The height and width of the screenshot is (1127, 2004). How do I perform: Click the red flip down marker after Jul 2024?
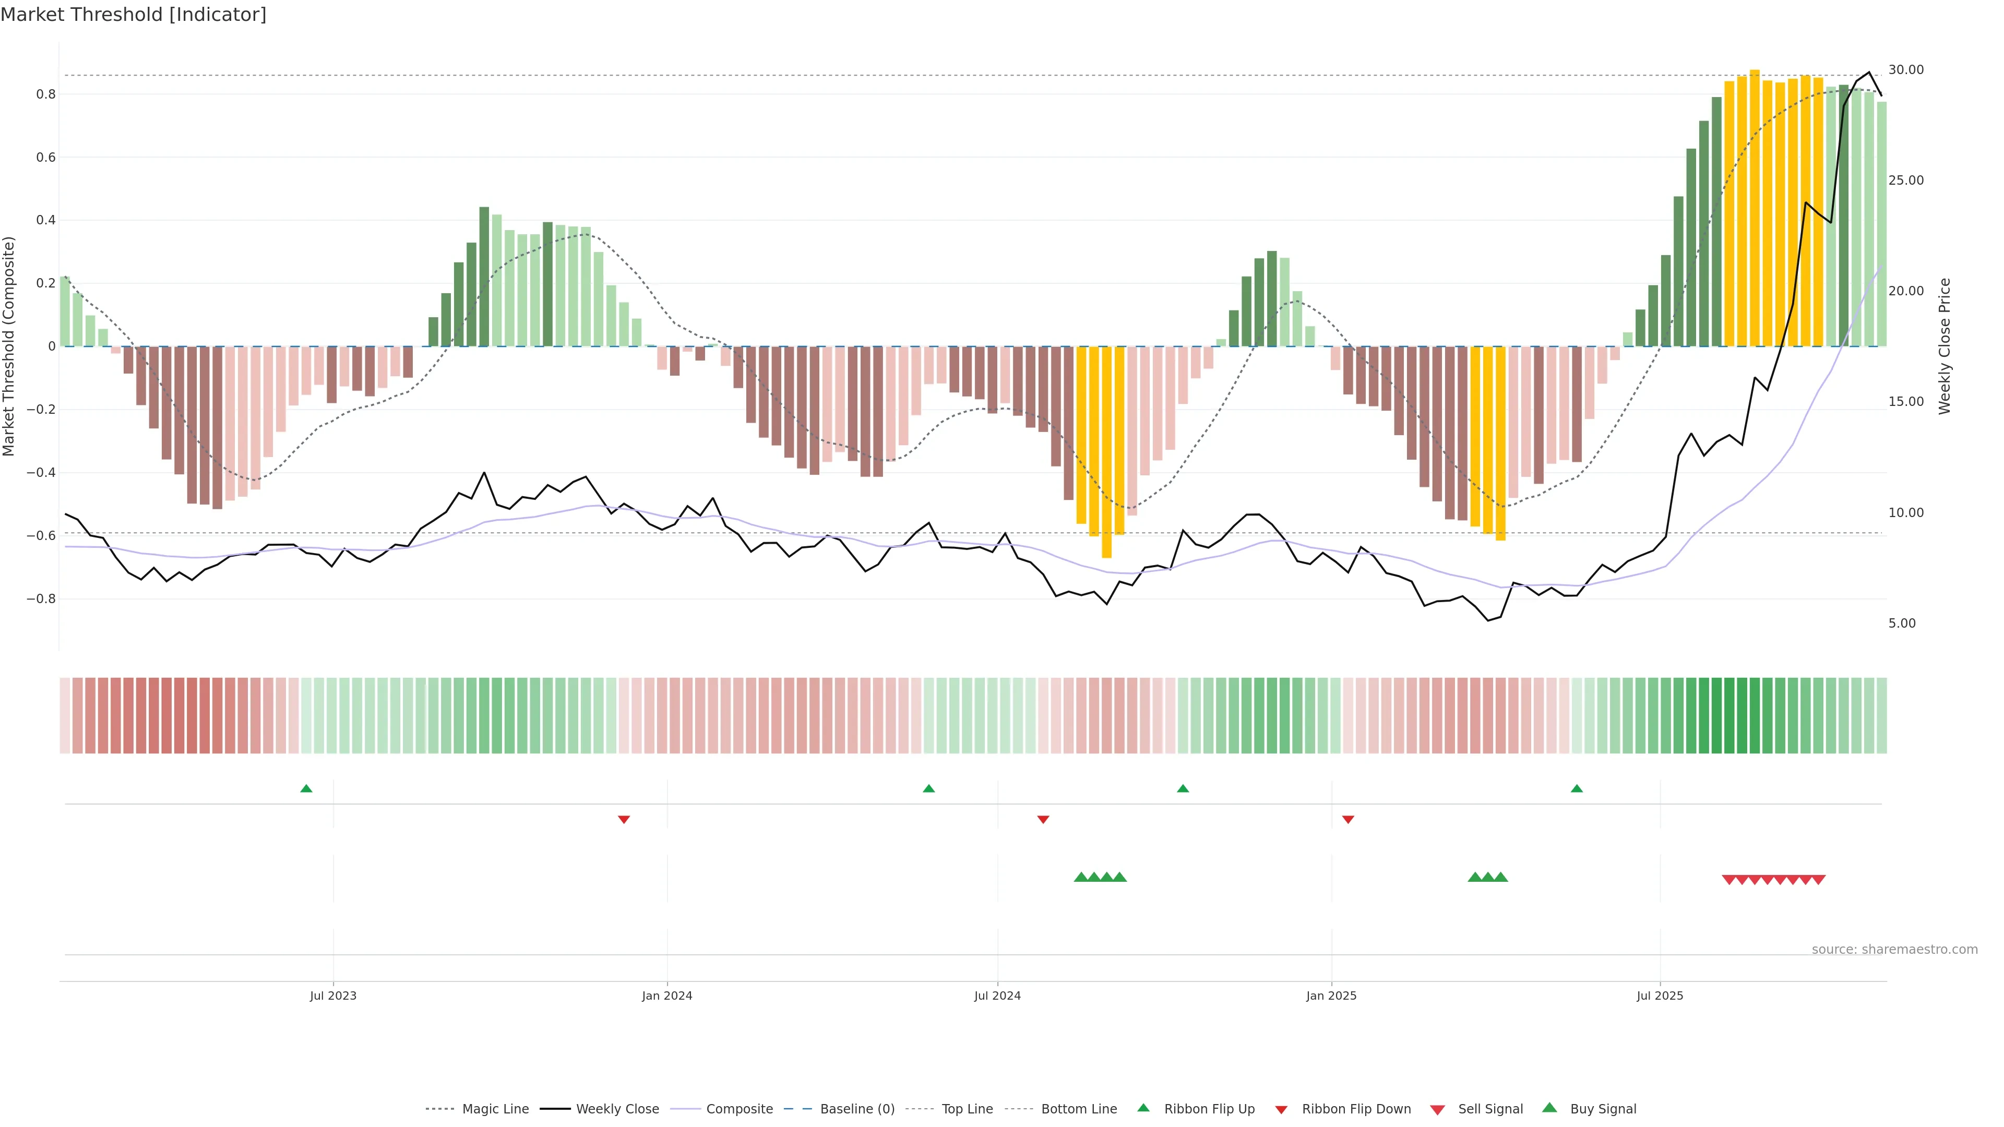coord(1043,819)
